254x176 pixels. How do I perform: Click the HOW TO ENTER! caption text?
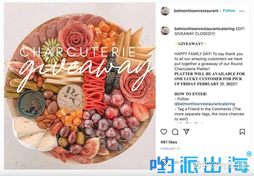(190, 94)
